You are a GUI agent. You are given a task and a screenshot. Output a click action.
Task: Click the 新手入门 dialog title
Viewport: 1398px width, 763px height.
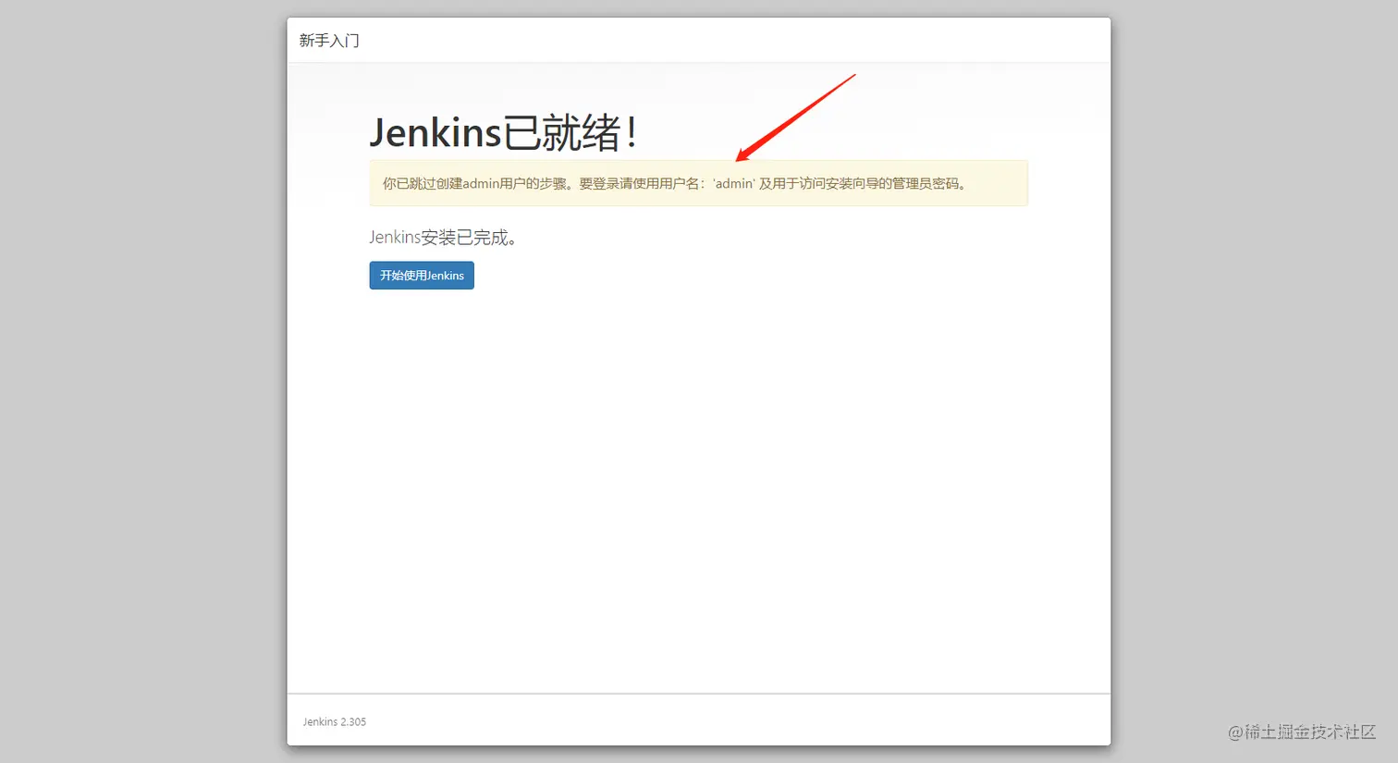329,41
